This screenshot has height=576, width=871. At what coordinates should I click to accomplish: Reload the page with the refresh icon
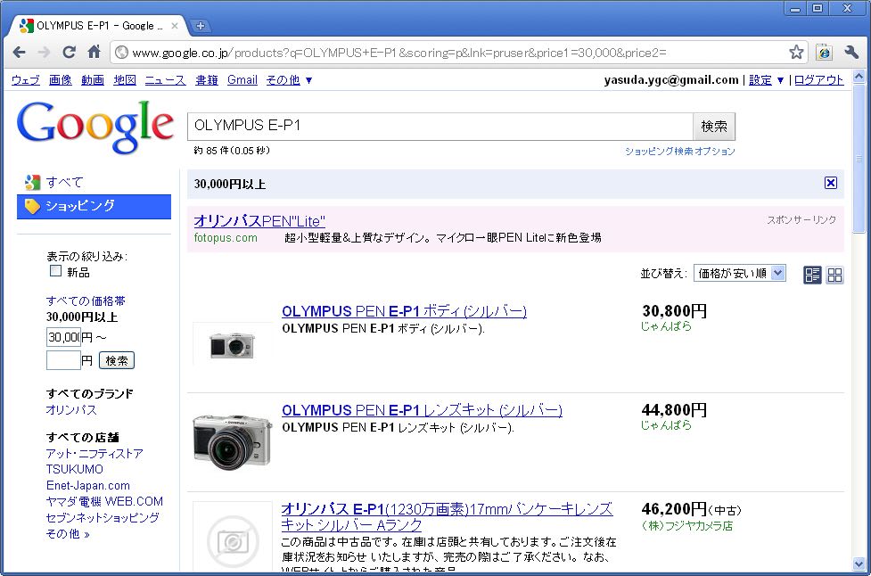[69, 52]
